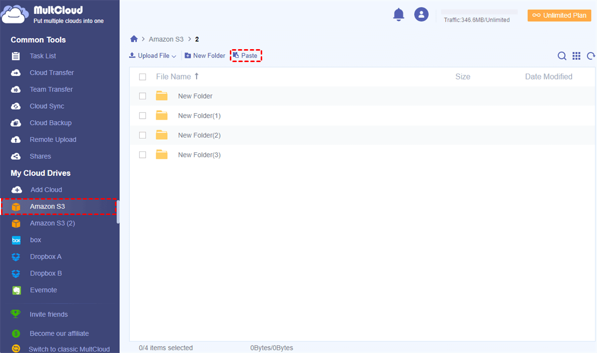Open Team Transfer in sidebar
The height and width of the screenshot is (353, 597).
(x=51, y=89)
